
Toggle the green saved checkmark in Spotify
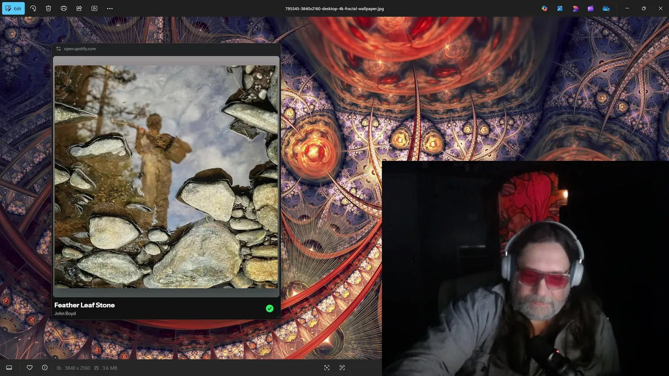point(270,309)
